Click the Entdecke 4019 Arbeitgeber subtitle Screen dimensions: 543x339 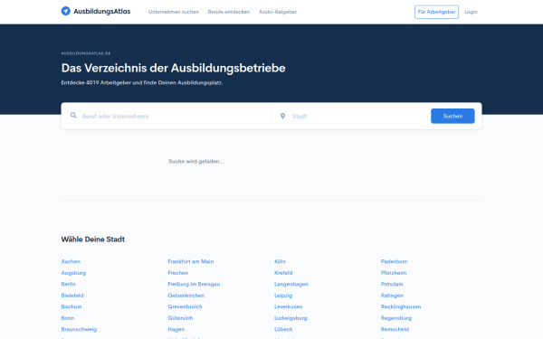pos(142,83)
